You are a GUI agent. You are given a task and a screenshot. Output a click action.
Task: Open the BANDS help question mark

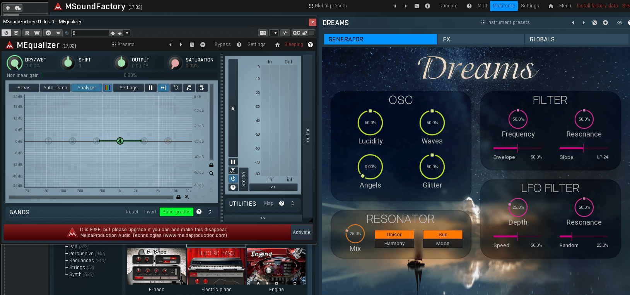199,212
